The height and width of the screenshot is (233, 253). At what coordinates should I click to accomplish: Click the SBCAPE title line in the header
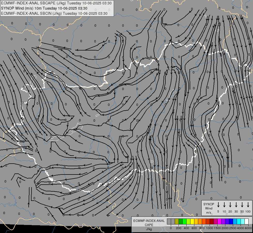click(56, 3)
